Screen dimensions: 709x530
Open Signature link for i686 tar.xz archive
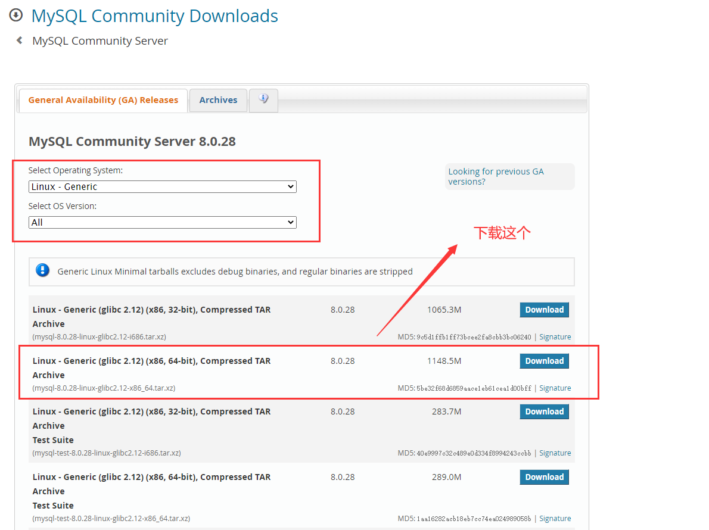(555, 336)
